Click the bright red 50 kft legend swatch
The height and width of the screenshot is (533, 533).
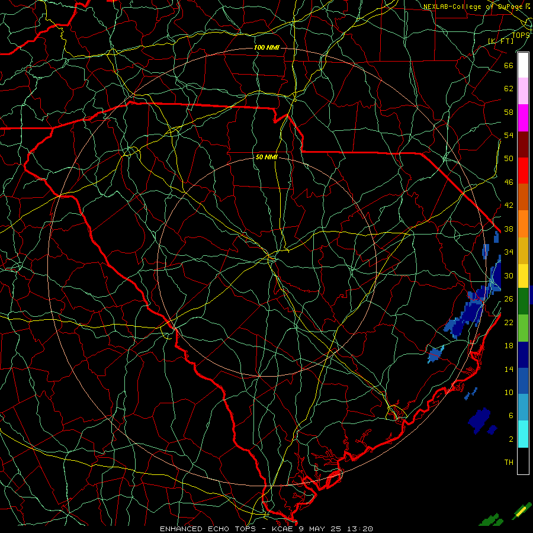pos(523,171)
